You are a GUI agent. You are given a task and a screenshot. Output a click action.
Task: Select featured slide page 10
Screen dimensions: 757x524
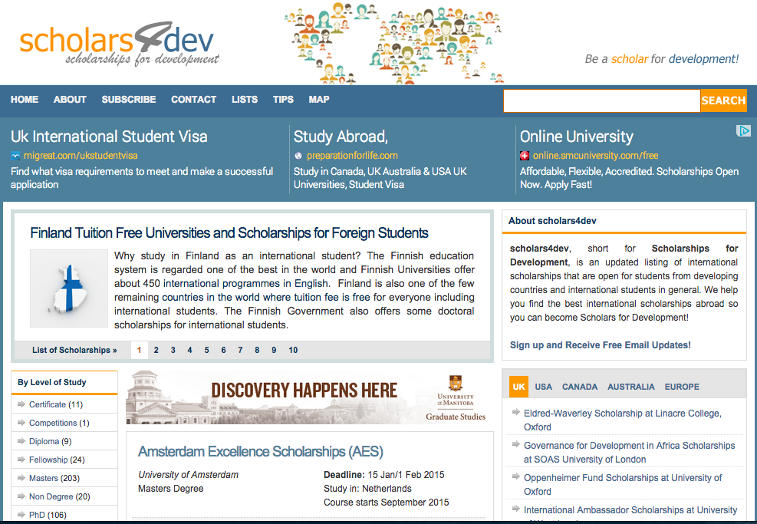click(293, 350)
